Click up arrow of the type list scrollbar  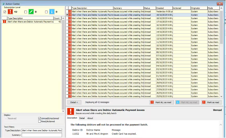pos(63,19)
